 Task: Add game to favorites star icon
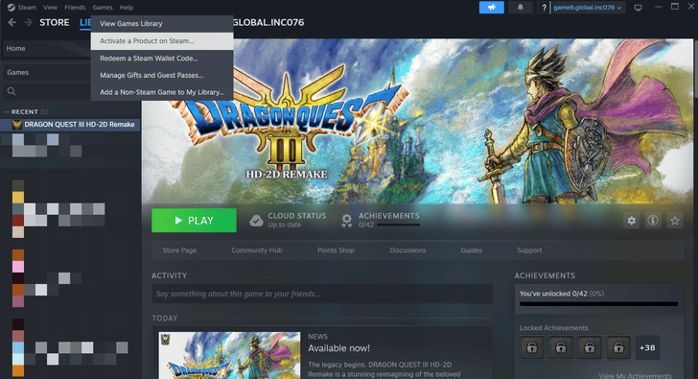675,221
